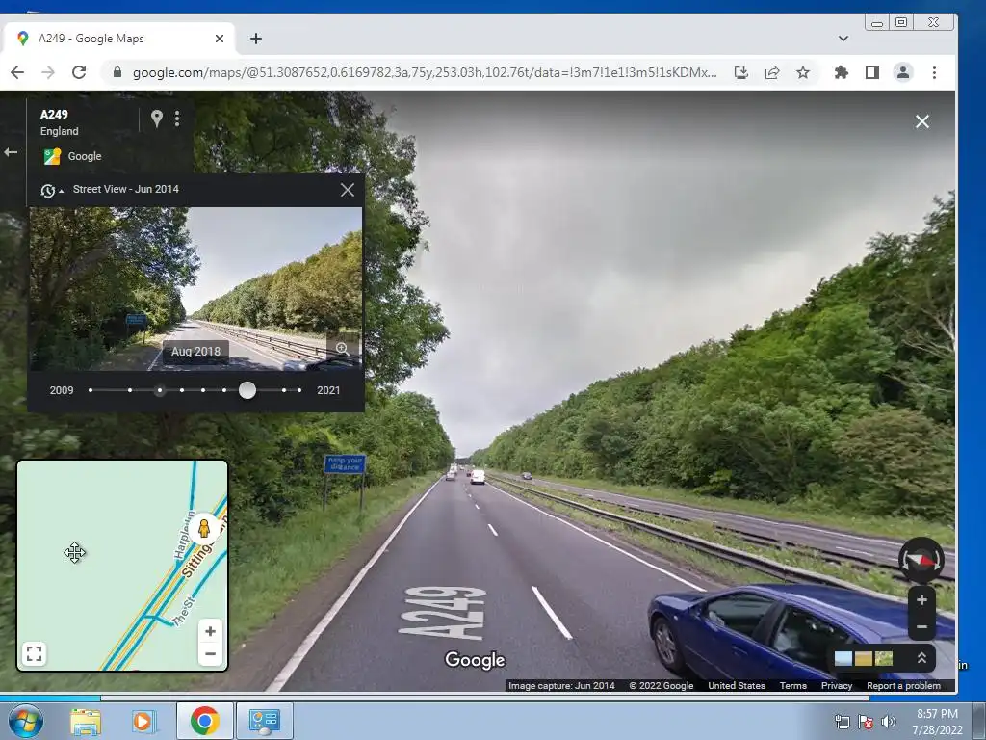Screen dimensions: 986x740
Task: Click the magnifier icon on preview image
Action: point(342,349)
